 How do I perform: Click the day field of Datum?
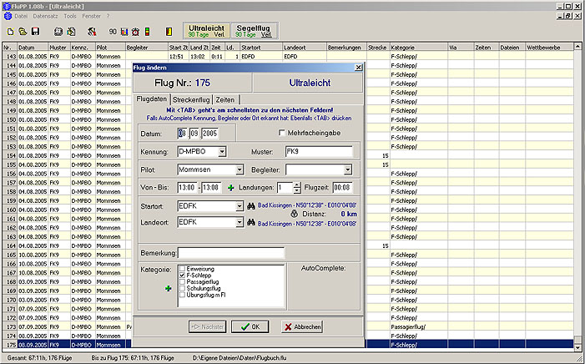(x=182, y=134)
